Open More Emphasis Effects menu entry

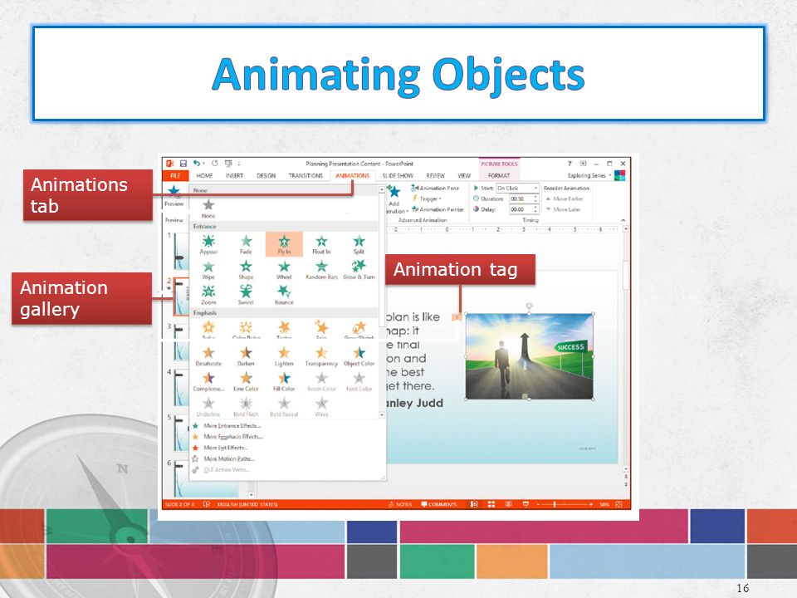point(227,437)
